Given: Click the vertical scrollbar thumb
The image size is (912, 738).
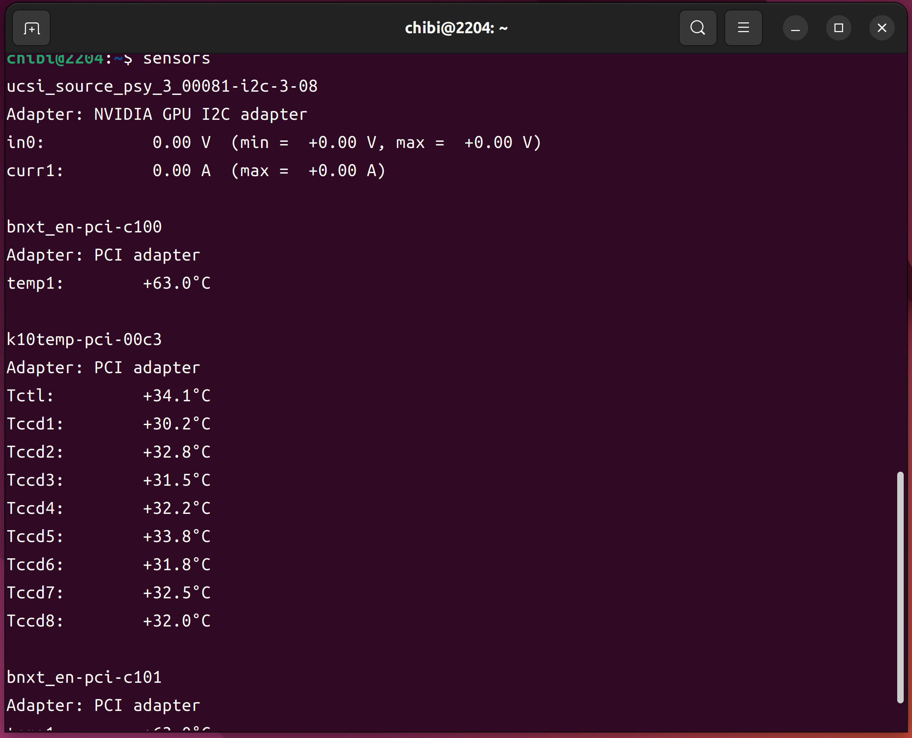Looking at the screenshot, I should coord(900,587).
